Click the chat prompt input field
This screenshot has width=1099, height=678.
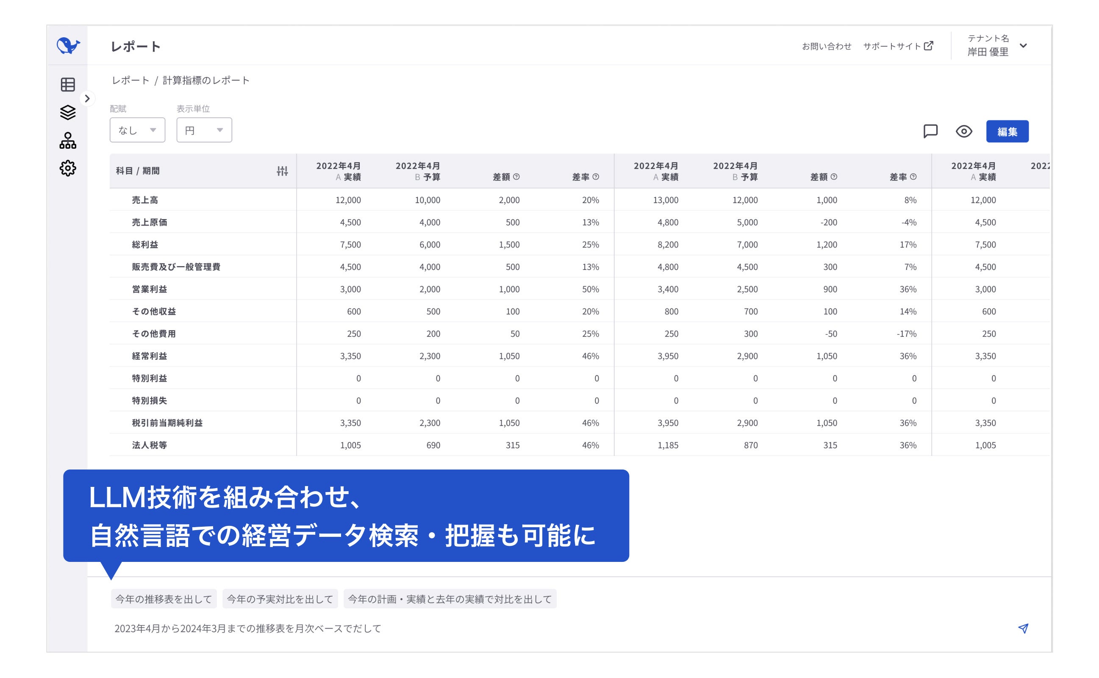[538, 628]
